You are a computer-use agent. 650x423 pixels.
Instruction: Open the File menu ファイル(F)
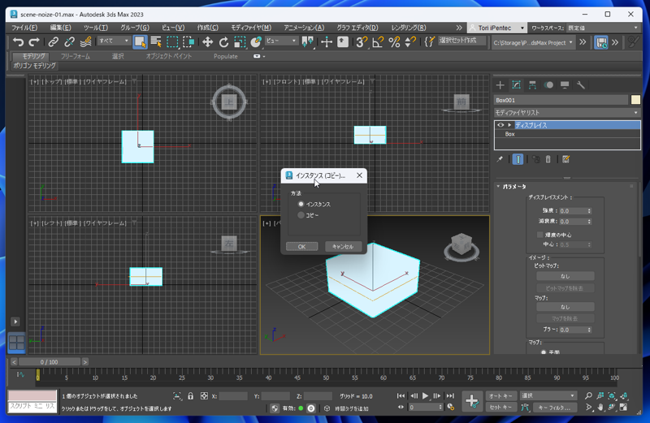click(x=24, y=28)
